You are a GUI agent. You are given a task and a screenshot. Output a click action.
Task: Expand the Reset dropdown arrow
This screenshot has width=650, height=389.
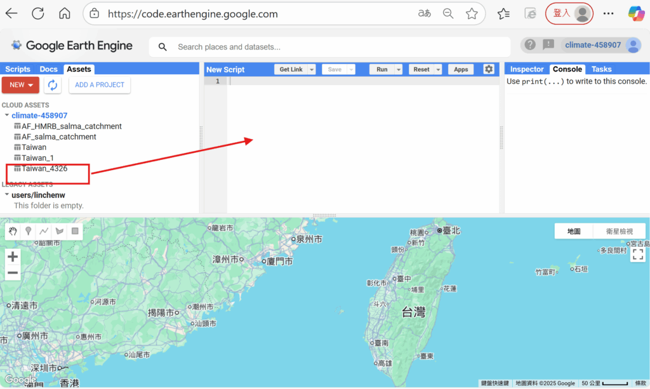[438, 70]
